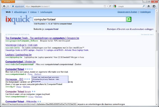Open Proxy link for www.computertotaal.nl

point(30,74)
